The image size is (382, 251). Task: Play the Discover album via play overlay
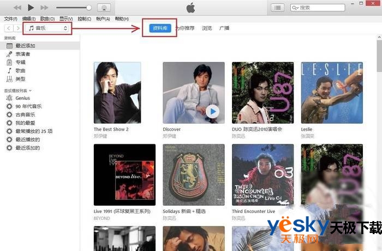pos(212,112)
